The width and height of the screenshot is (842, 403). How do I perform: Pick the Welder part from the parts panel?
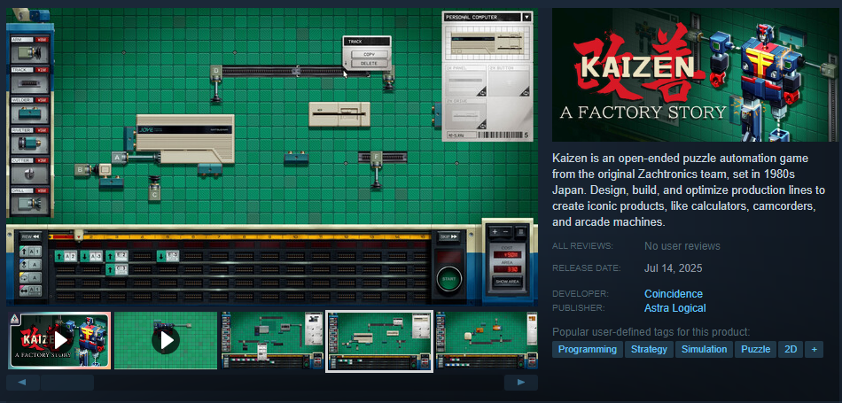pyautogui.click(x=30, y=110)
